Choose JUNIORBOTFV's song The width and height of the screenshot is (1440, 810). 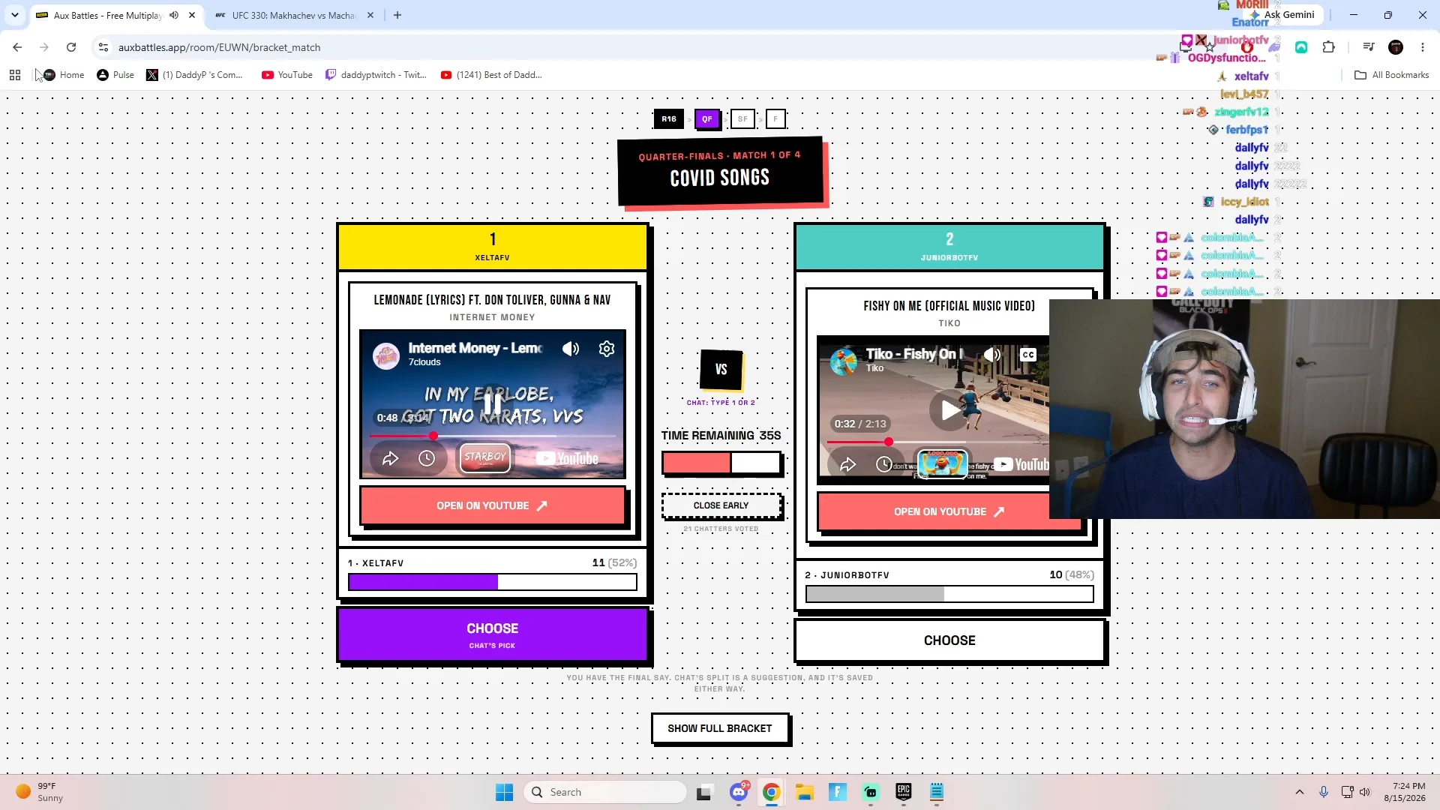(x=949, y=640)
